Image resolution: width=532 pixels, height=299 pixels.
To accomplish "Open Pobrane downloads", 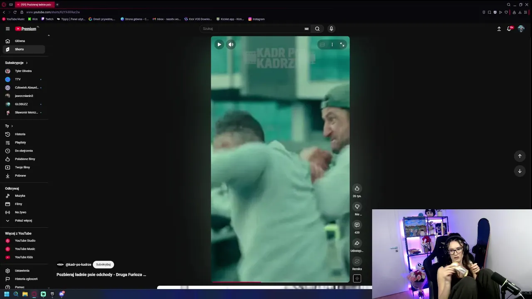I will click(24, 176).
